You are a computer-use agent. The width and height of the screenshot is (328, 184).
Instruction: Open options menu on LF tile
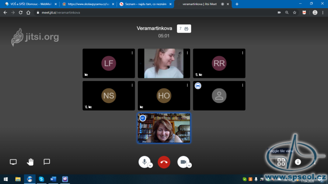132,53
